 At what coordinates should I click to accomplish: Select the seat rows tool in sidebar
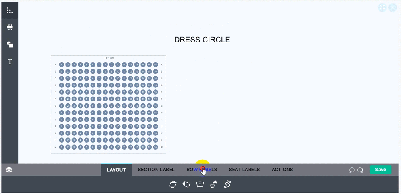coord(10,10)
